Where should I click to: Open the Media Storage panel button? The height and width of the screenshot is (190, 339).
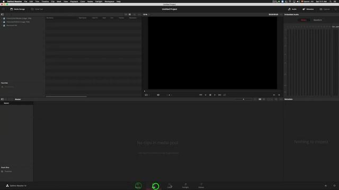coord(17,9)
